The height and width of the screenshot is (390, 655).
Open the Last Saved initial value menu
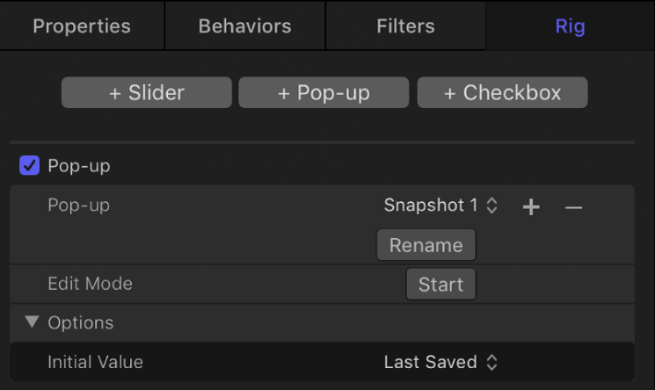tap(440, 362)
